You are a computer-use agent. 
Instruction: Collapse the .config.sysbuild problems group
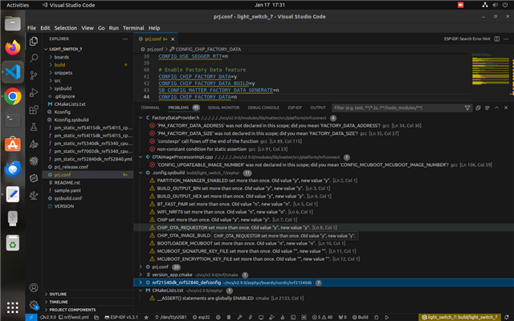click(x=141, y=173)
